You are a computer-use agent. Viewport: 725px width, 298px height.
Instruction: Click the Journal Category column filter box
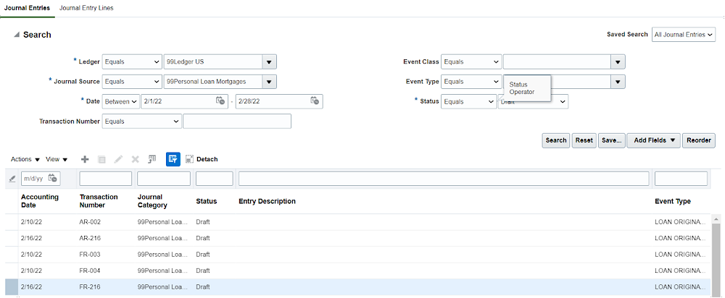pos(164,179)
